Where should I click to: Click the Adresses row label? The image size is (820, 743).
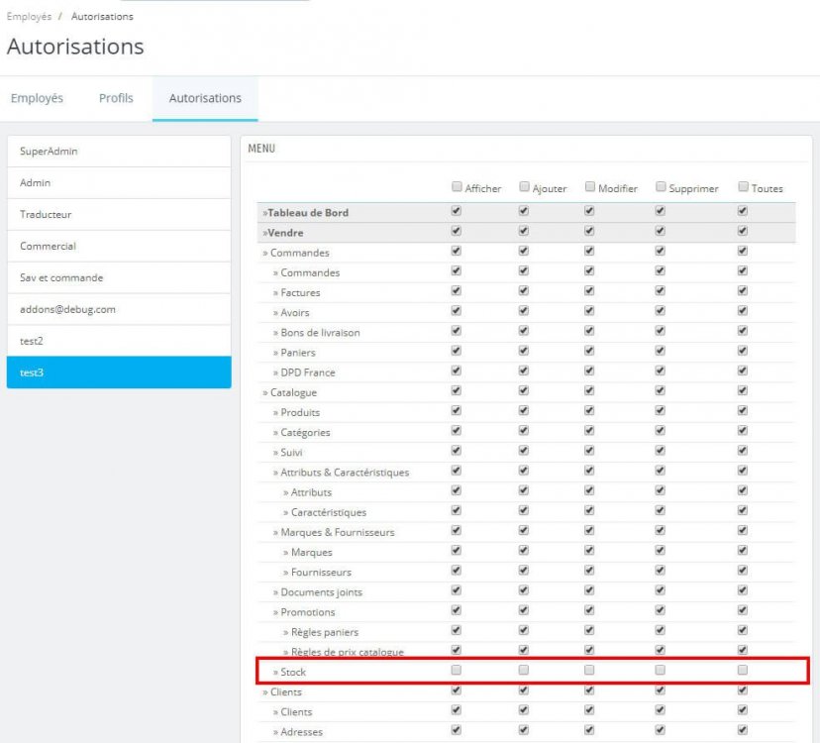[x=302, y=732]
